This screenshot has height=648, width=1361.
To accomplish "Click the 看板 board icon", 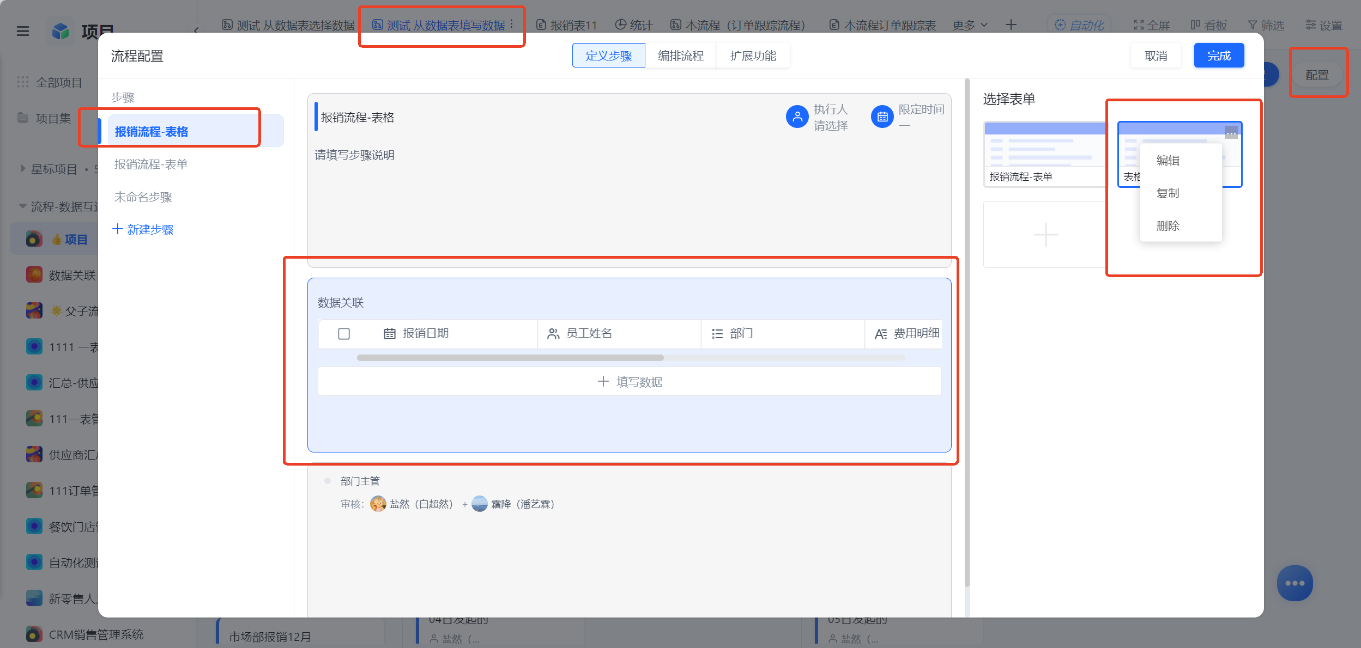I will tap(1195, 25).
